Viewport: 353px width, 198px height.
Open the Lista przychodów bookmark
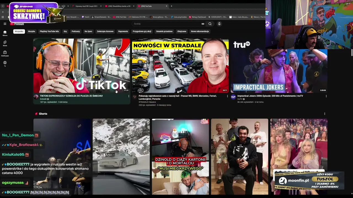click(179, 17)
